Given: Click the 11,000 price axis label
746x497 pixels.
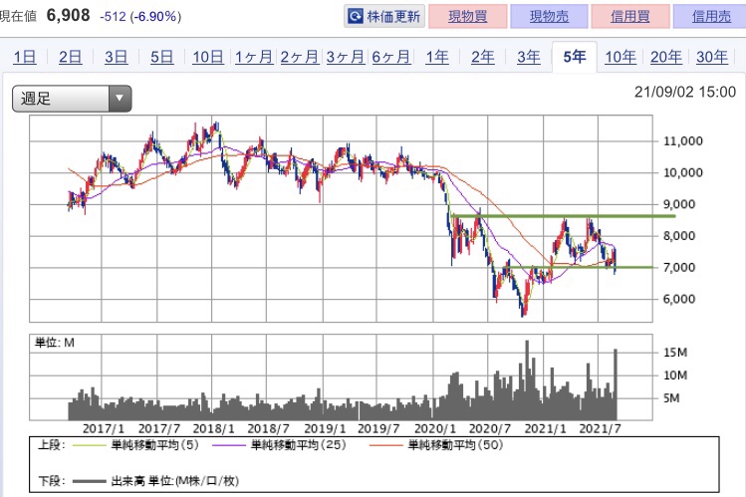Looking at the screenshot, I should point(682,141).
